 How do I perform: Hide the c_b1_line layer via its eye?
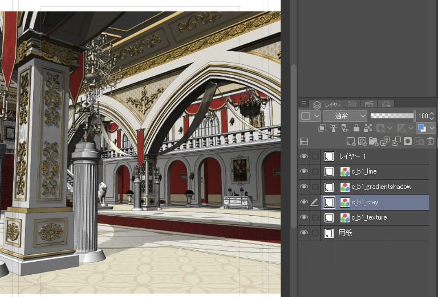(303, 171)
